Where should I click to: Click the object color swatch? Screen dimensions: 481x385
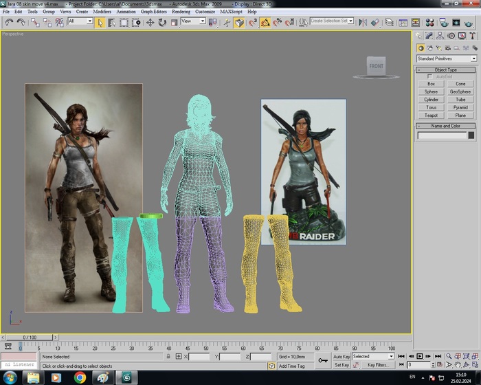469,135
